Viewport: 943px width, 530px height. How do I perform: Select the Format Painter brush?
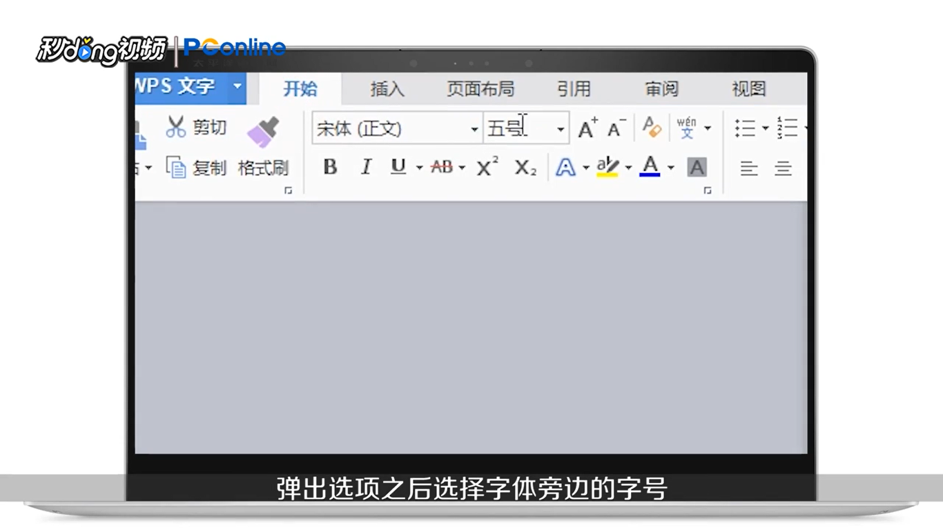tap(263, 132)
